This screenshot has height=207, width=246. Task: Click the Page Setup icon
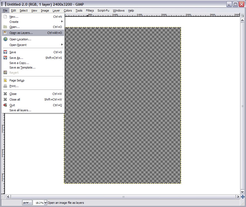pos(5,80)
